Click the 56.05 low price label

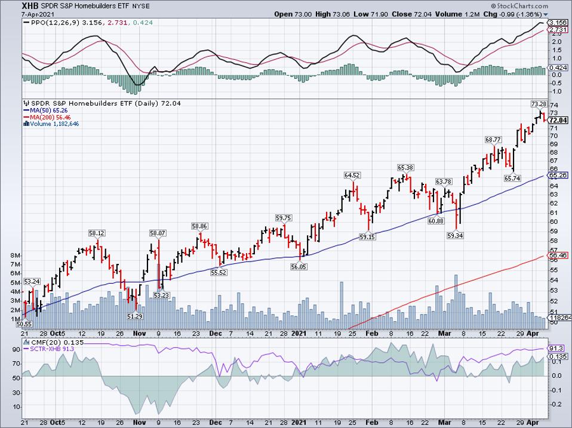click(299, 267)
